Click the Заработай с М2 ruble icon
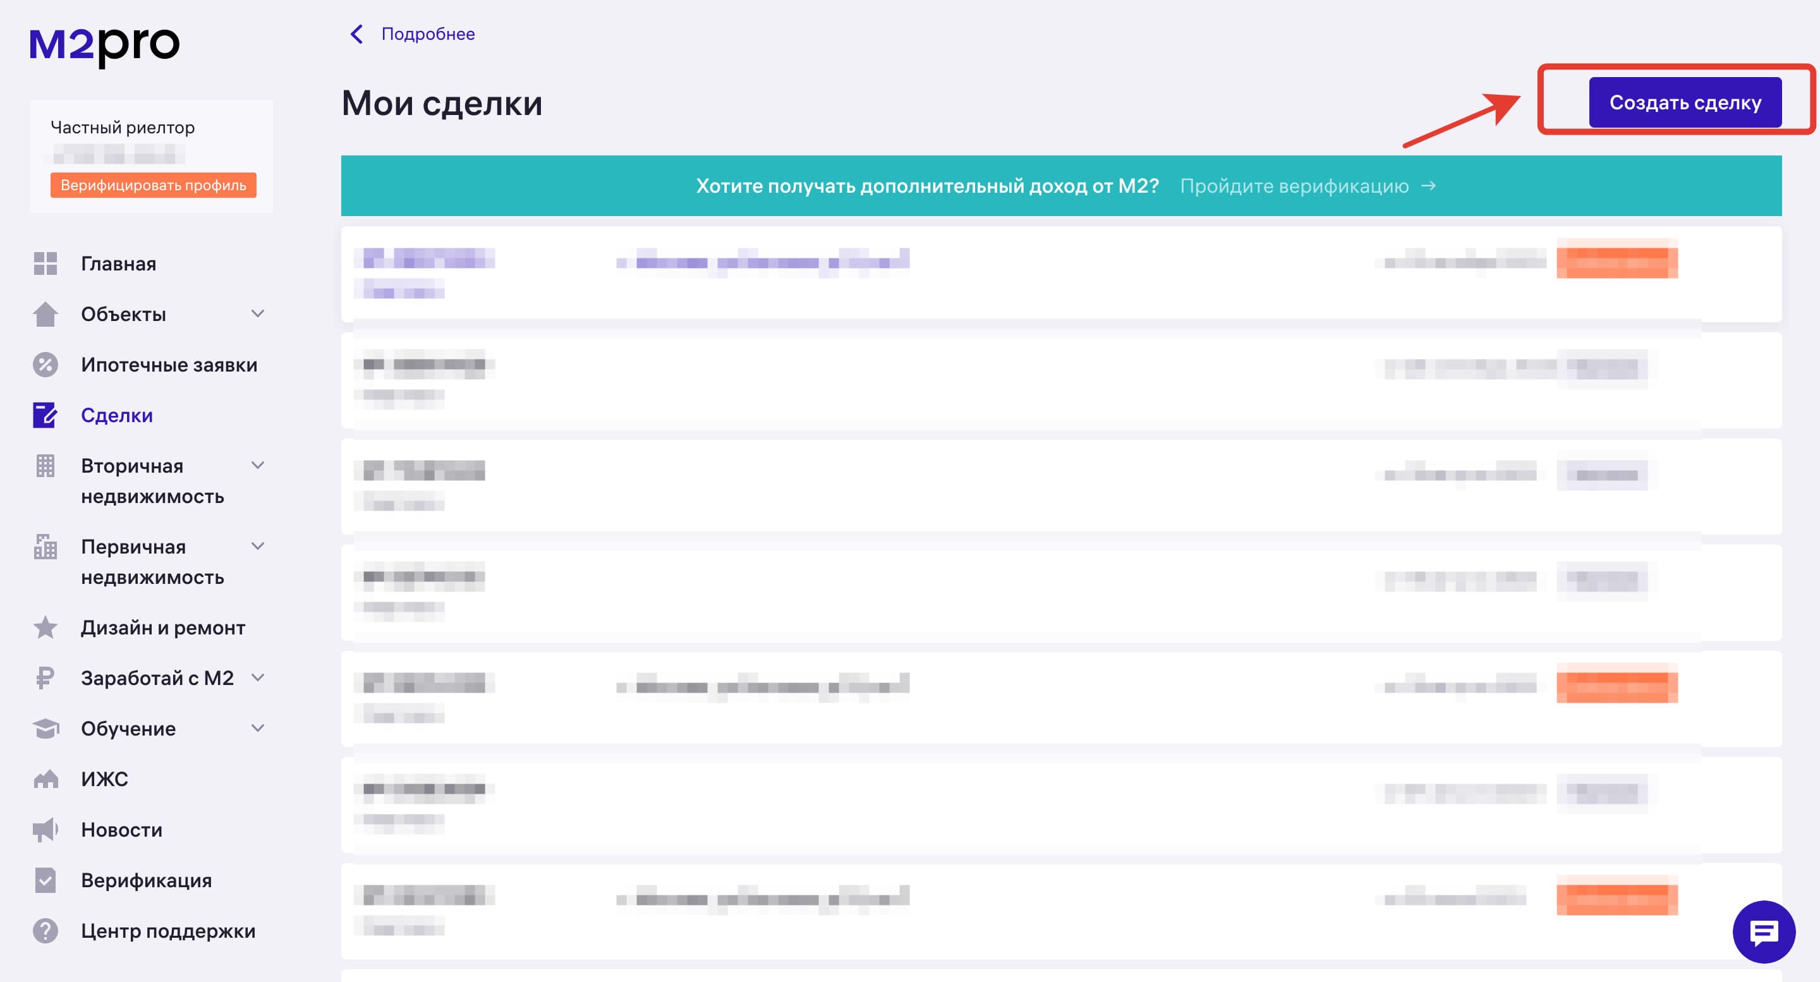 pos(45,678)
